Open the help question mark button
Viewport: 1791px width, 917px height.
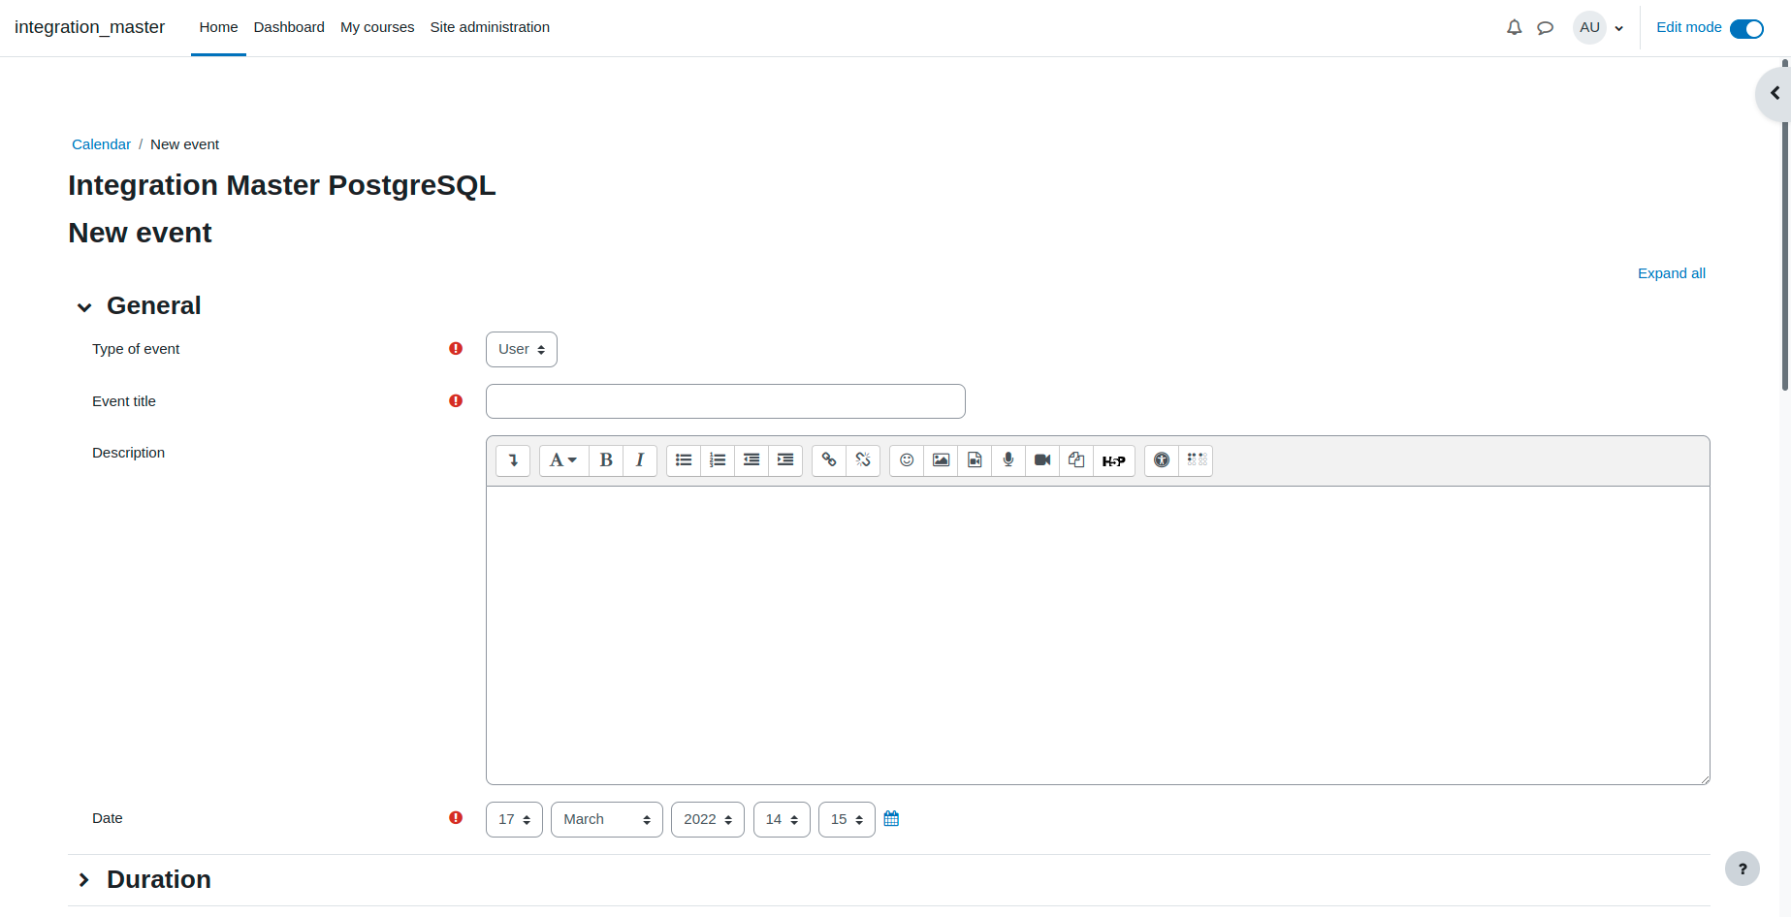click(1743, 869)
